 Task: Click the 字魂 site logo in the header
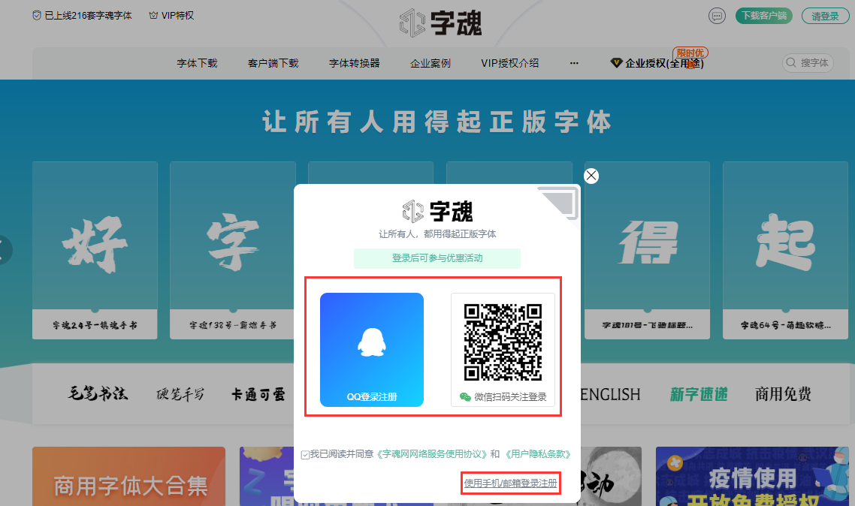(440, 23)
